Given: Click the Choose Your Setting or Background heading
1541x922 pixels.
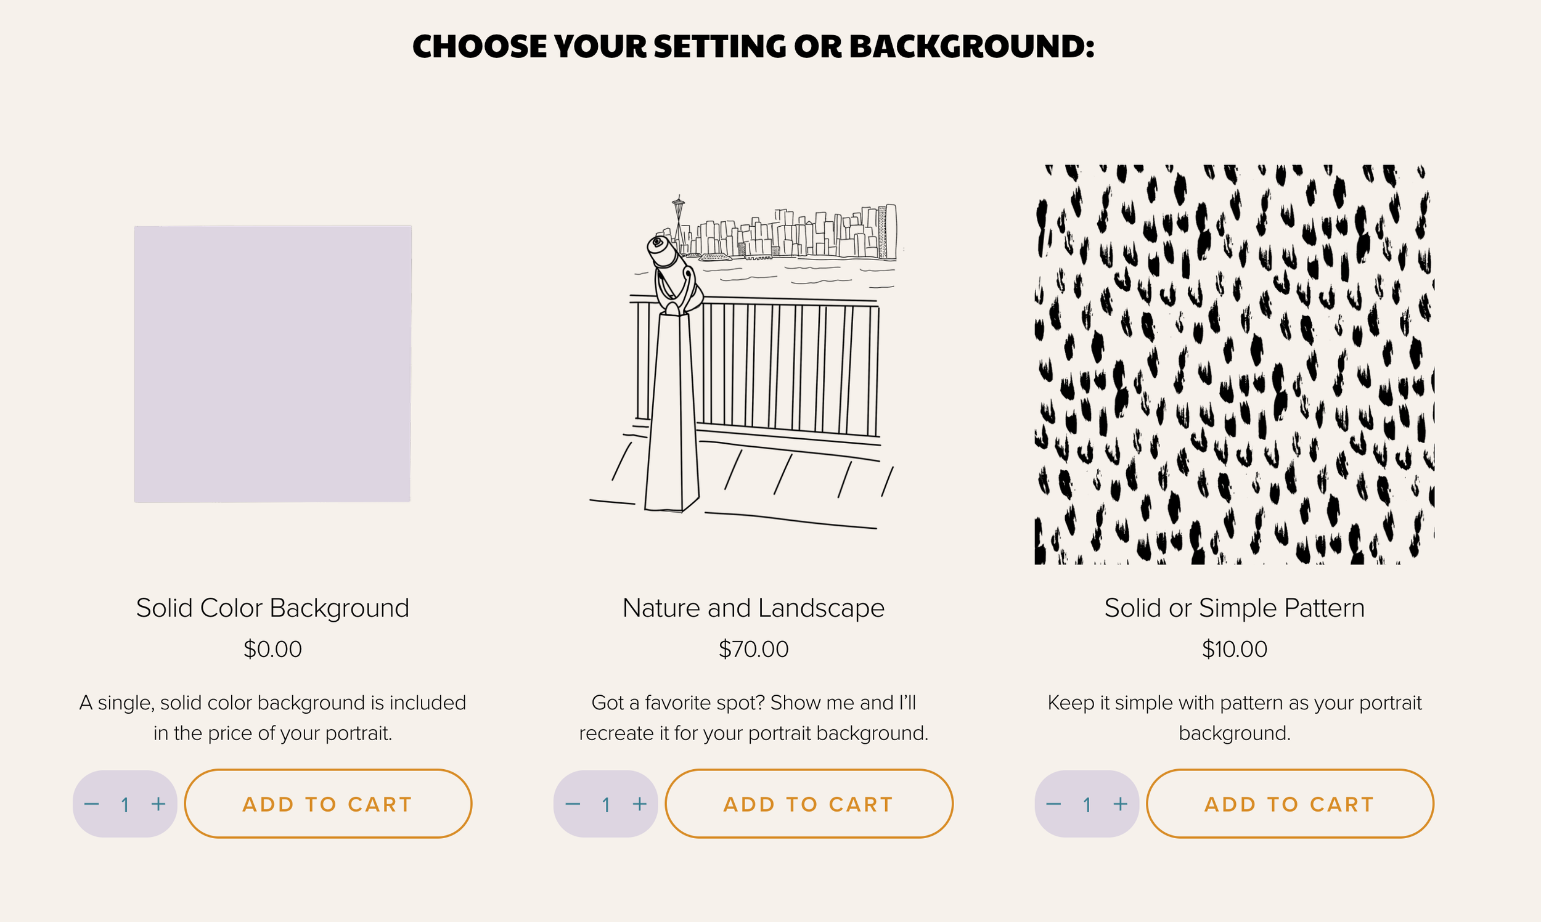Looking at the screenshot, I should click(x=753, y=47).
